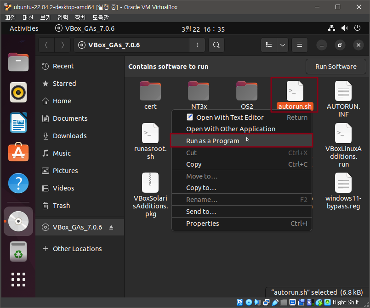This screenshot has height=308, width=370.
Task: Choose Copy to… in the context menu
Action: tap(242, 188)
